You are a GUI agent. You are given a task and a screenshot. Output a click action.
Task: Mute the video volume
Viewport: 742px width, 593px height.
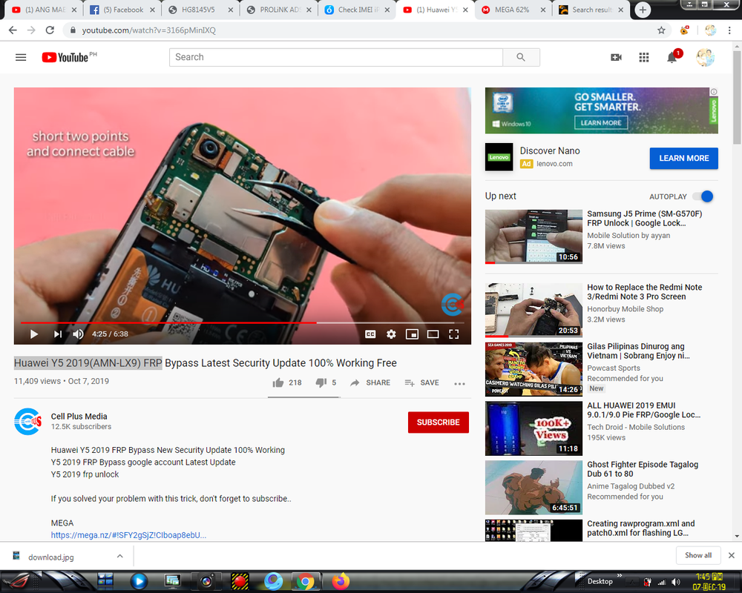pyautogui.click(x=78, y=334)
